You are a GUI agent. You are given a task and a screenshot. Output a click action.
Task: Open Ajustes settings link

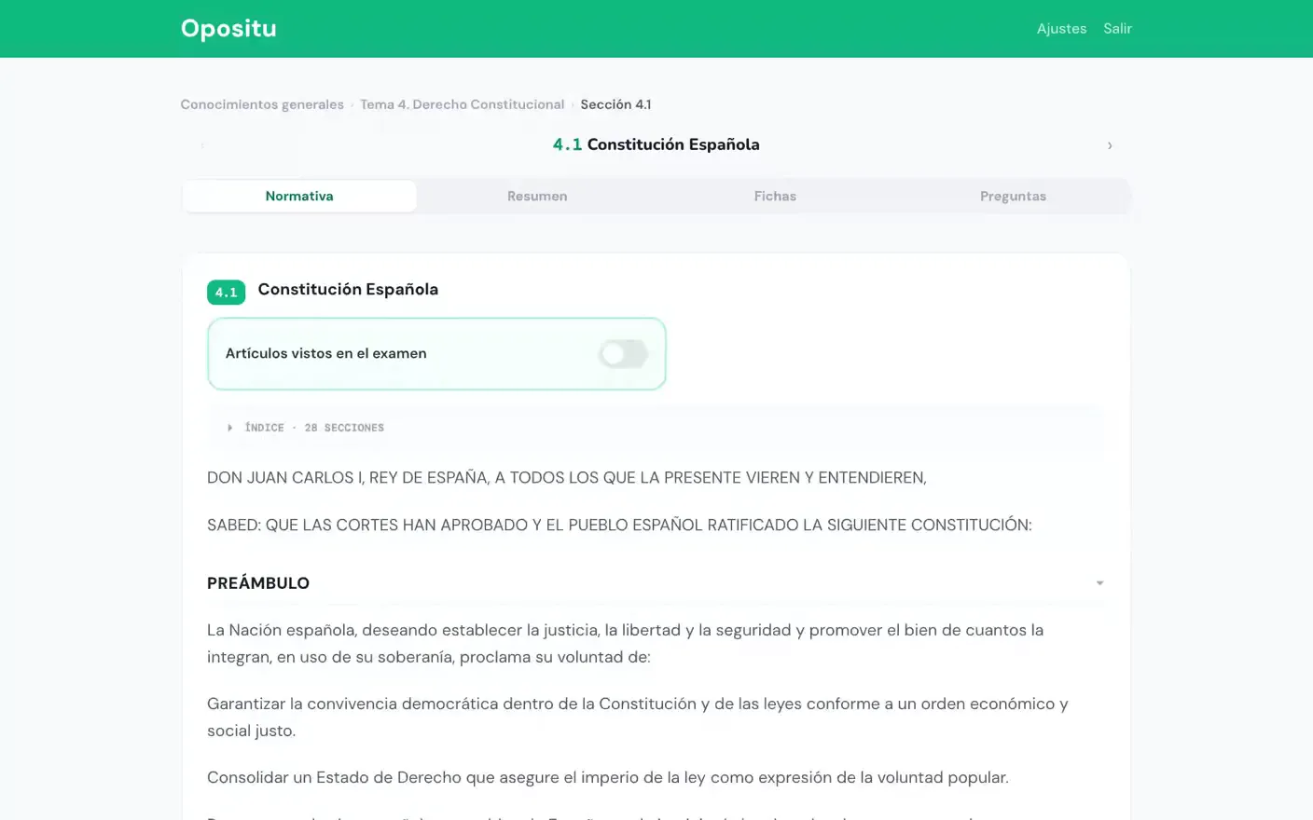(1061, 29)
